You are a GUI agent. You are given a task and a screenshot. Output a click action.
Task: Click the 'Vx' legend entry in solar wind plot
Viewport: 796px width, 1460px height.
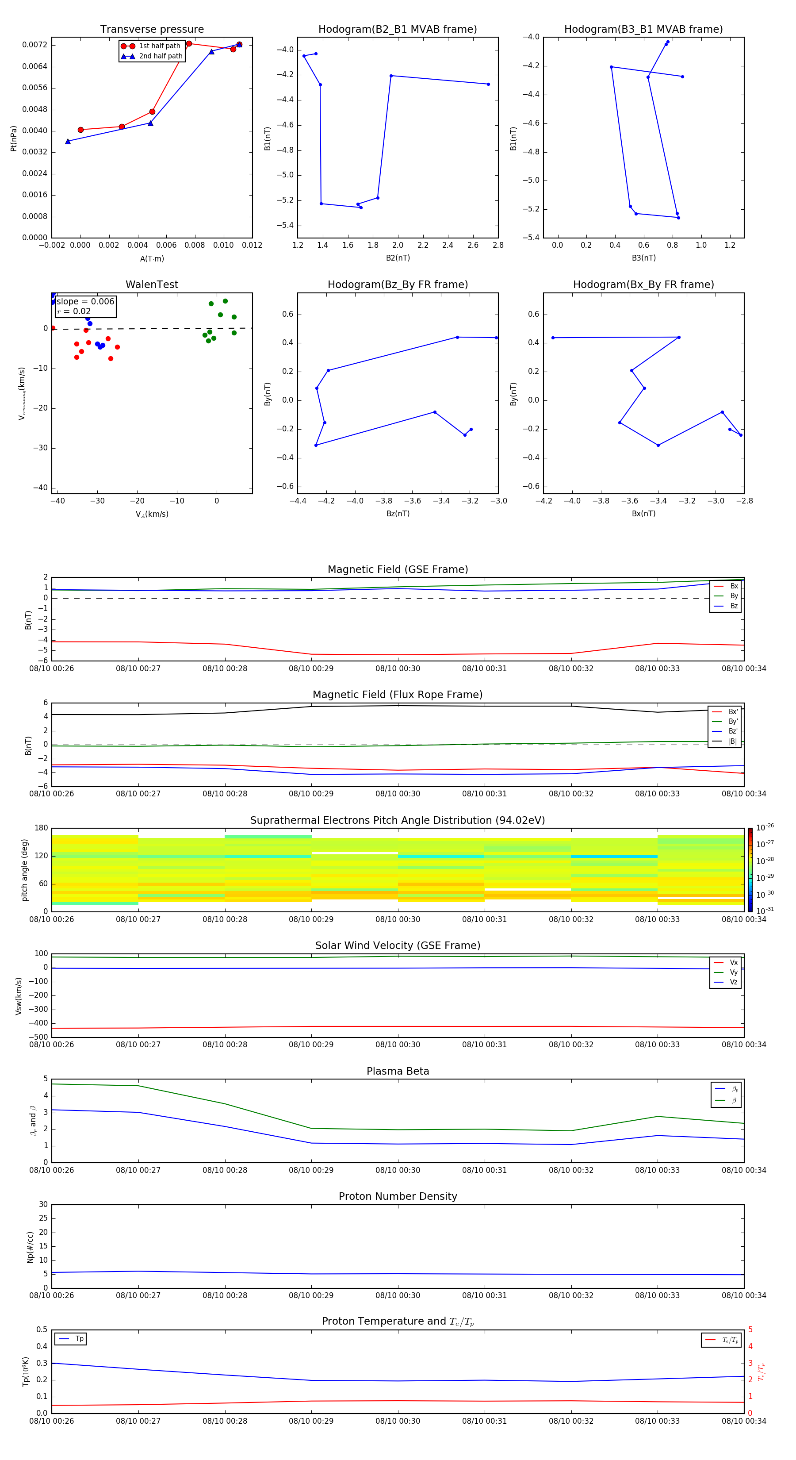tap(726, 962)
